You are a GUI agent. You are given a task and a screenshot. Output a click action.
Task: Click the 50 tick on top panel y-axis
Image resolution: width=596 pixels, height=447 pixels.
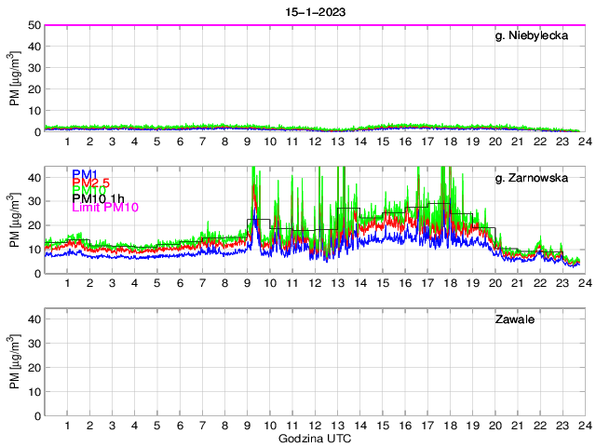[x=33, y=25]
